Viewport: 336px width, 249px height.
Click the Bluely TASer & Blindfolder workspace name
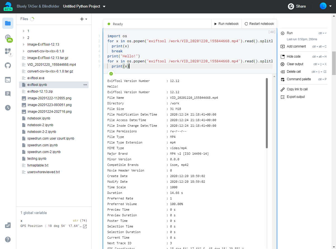pos(38,6)
